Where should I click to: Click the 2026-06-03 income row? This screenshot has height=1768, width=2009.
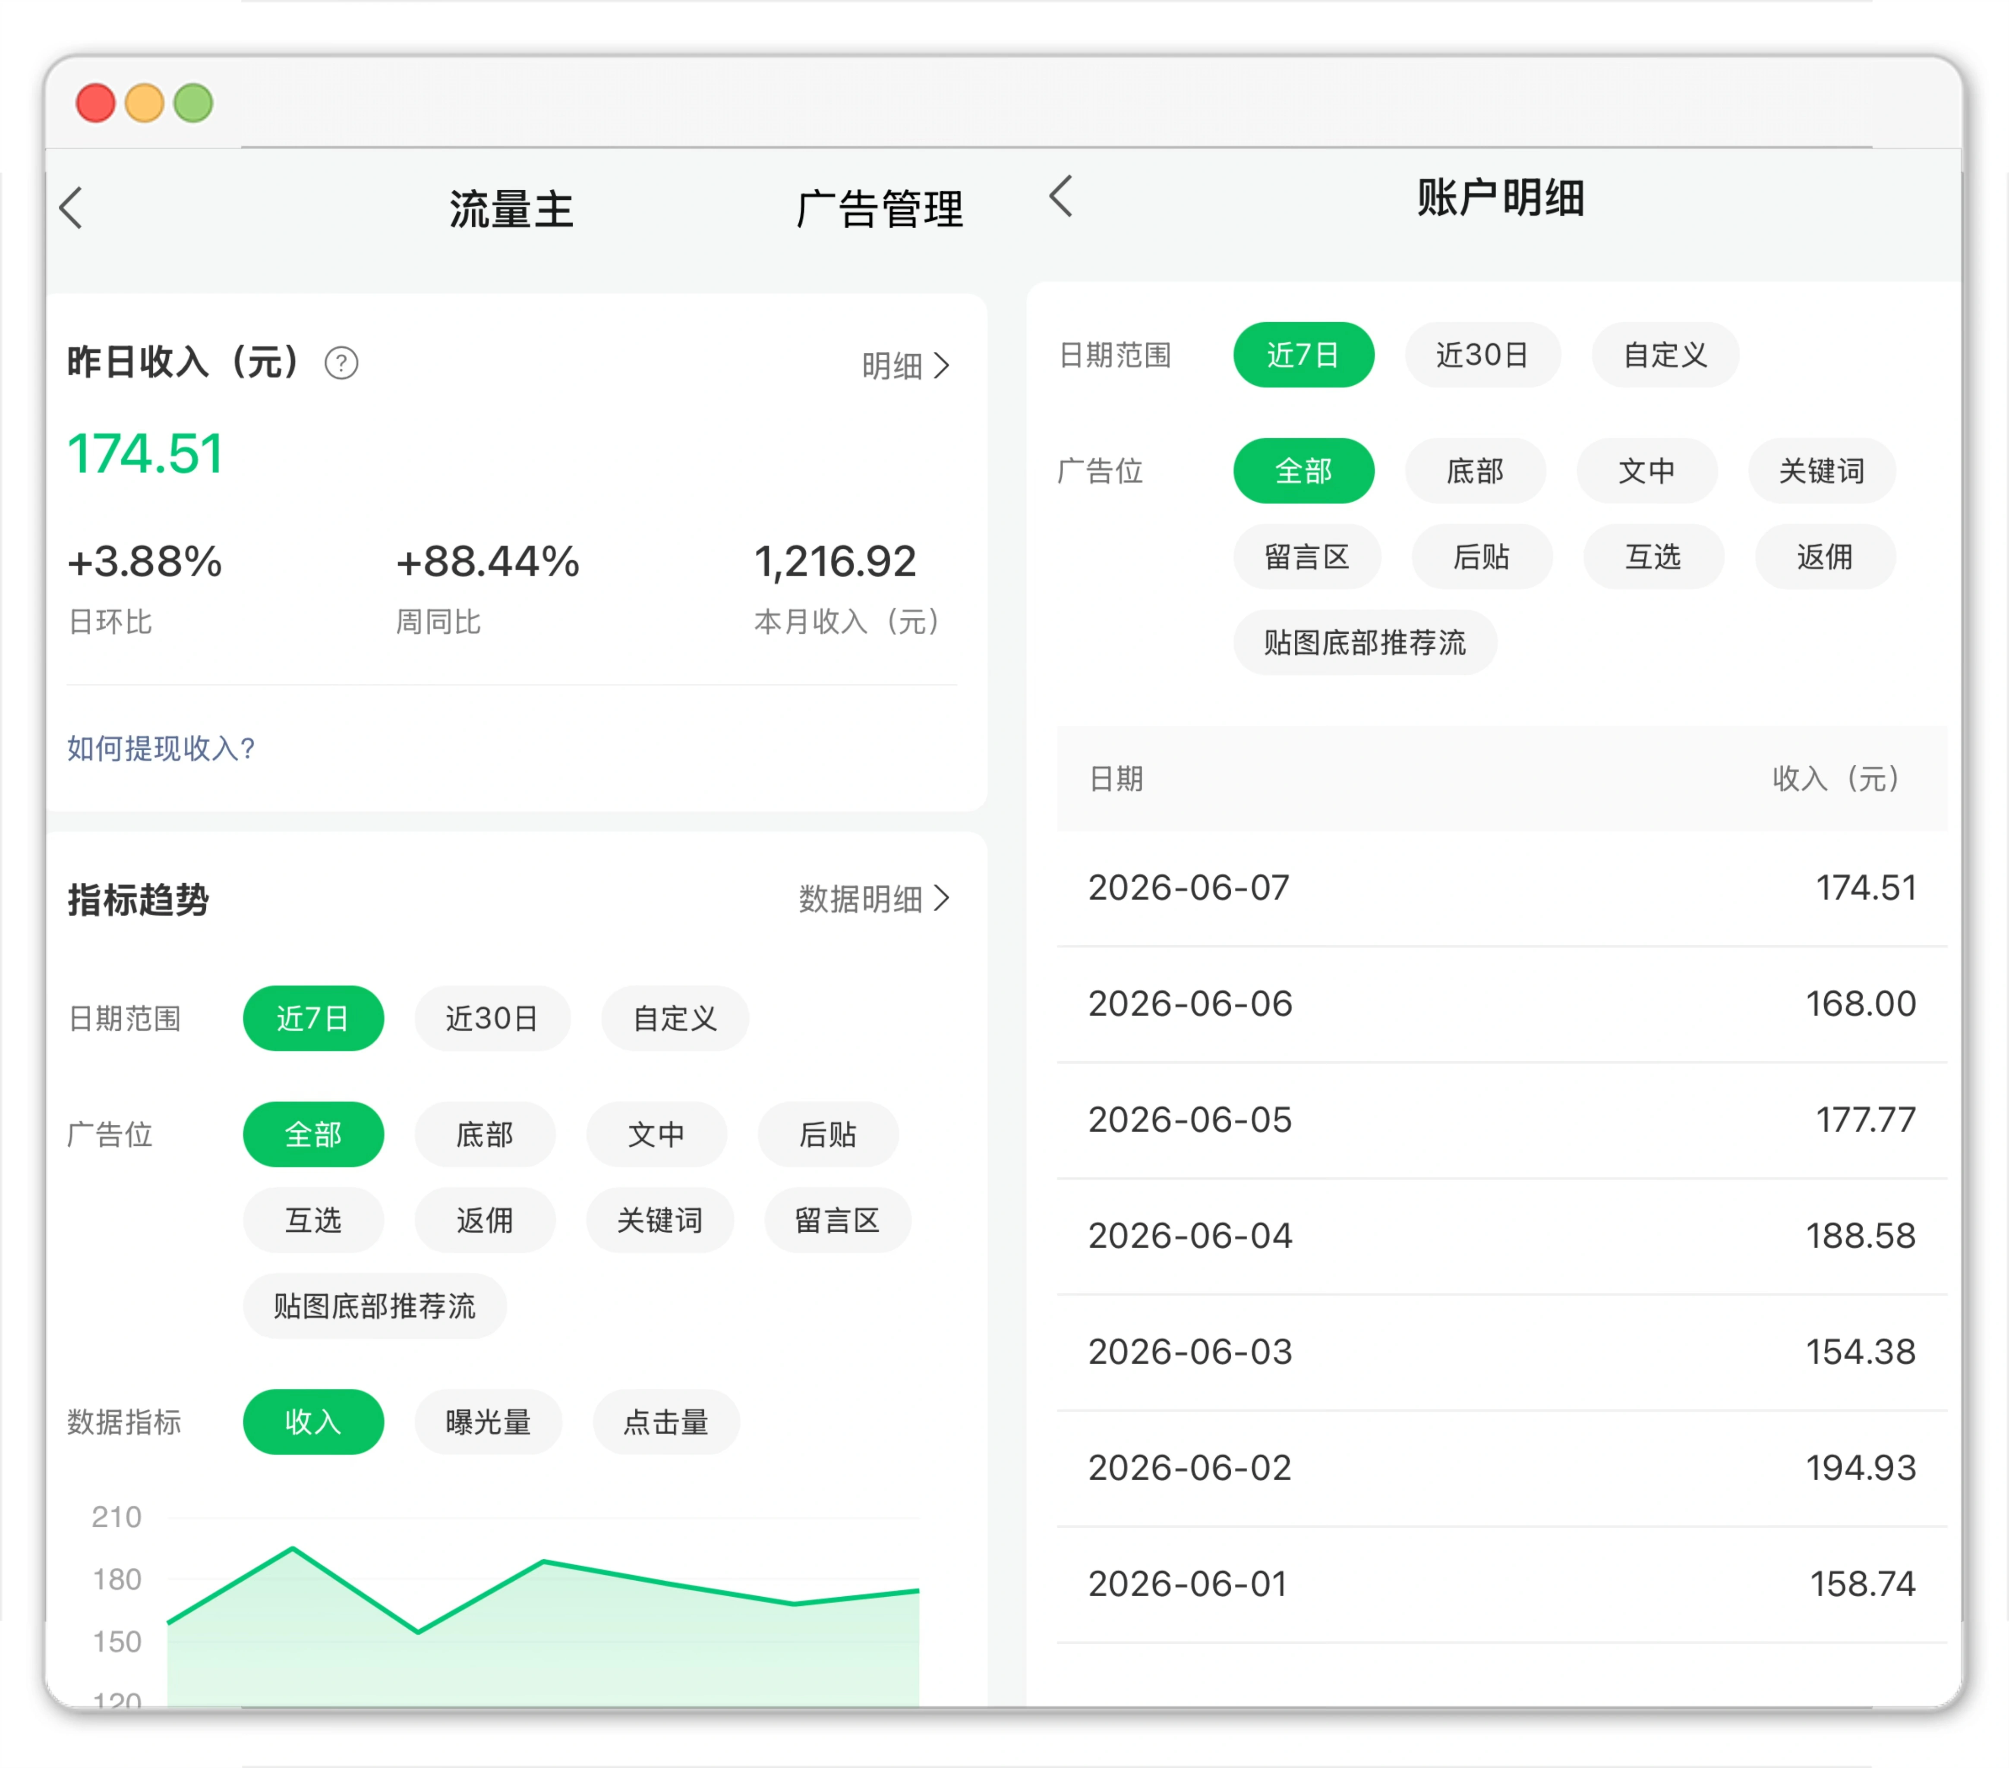(x=1502, y=1352)
